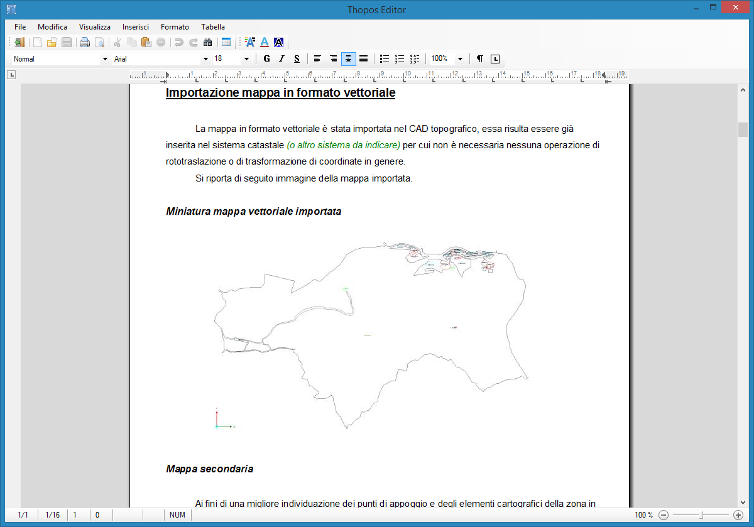The height and width of the screenshot is (527, 754).
Task: Undo the last action
Action: pos(179,43)
